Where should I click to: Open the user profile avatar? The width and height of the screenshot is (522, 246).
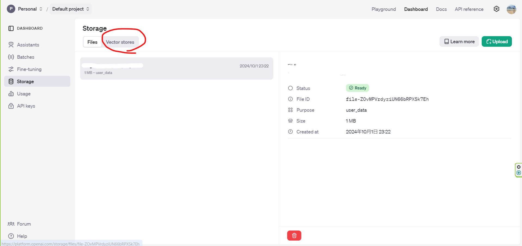(511, 9)
